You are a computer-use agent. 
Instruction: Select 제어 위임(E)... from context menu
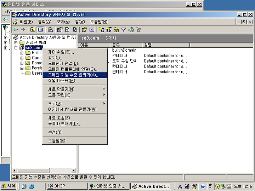[x=75, y=52]
